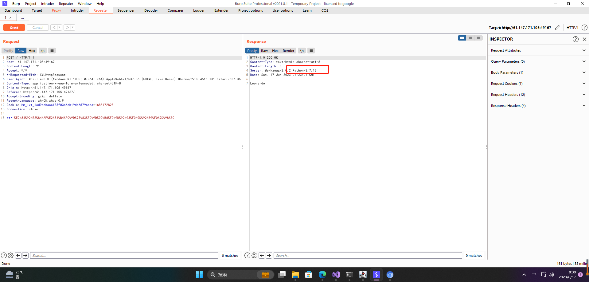Add new Repeater tab with ellipsis
This screenshot has height=282, width=589.
(22, 18)
